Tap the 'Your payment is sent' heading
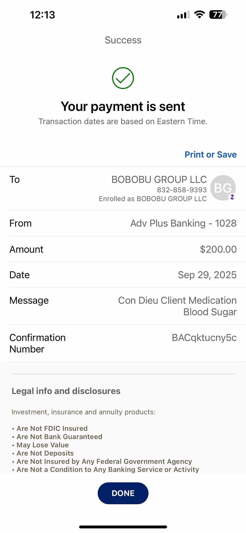 [x=123, y=106]
